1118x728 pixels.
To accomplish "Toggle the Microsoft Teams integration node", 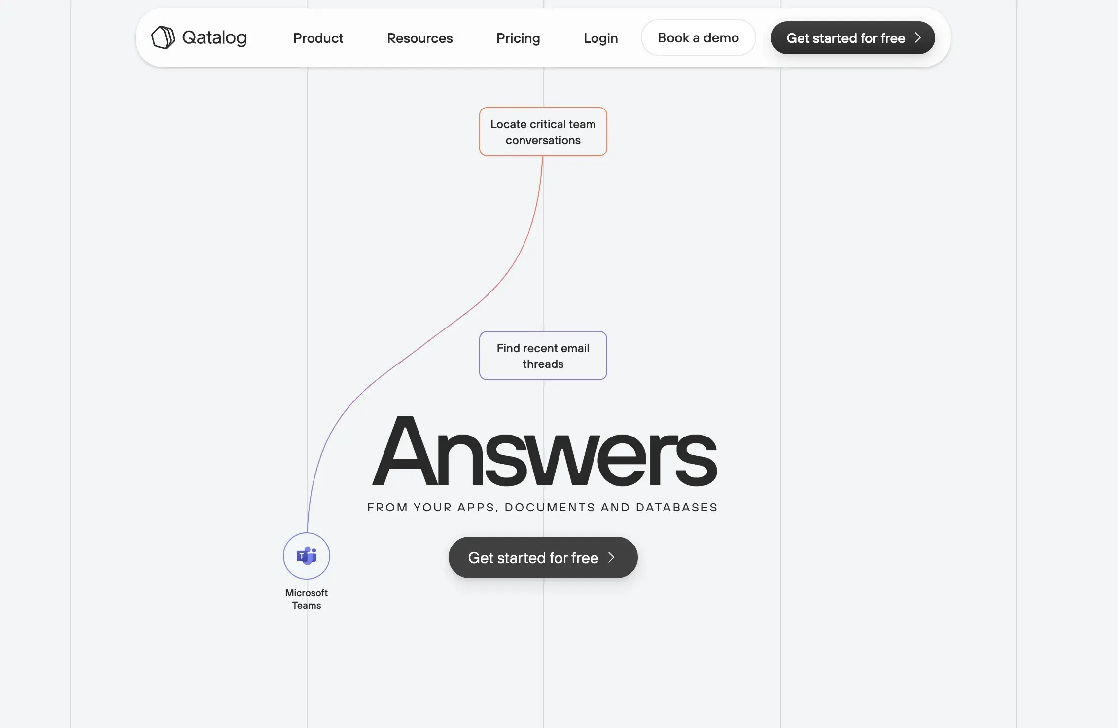I will click(307, 556).
